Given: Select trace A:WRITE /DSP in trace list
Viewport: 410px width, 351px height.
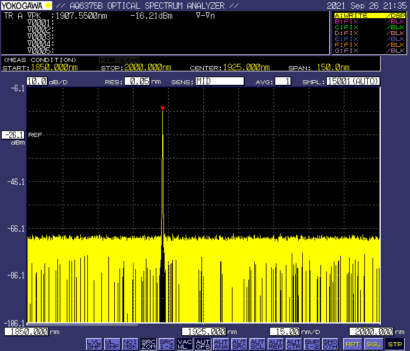Looking at the screenshot, I should click(x=369, y=15).
